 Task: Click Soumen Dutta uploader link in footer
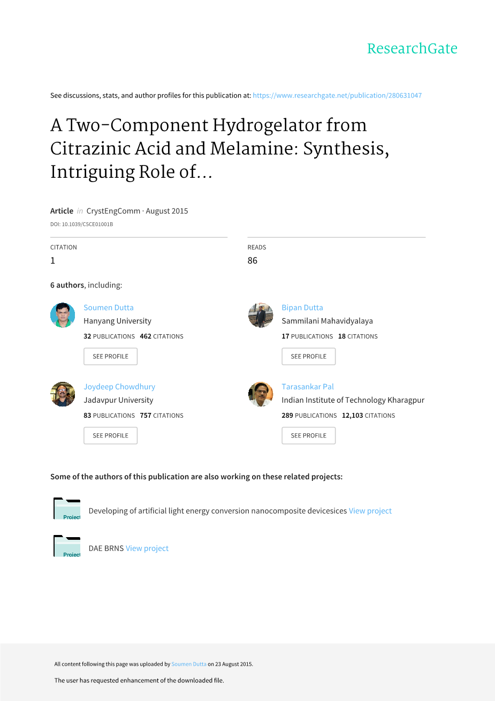(x=189, y=664)
